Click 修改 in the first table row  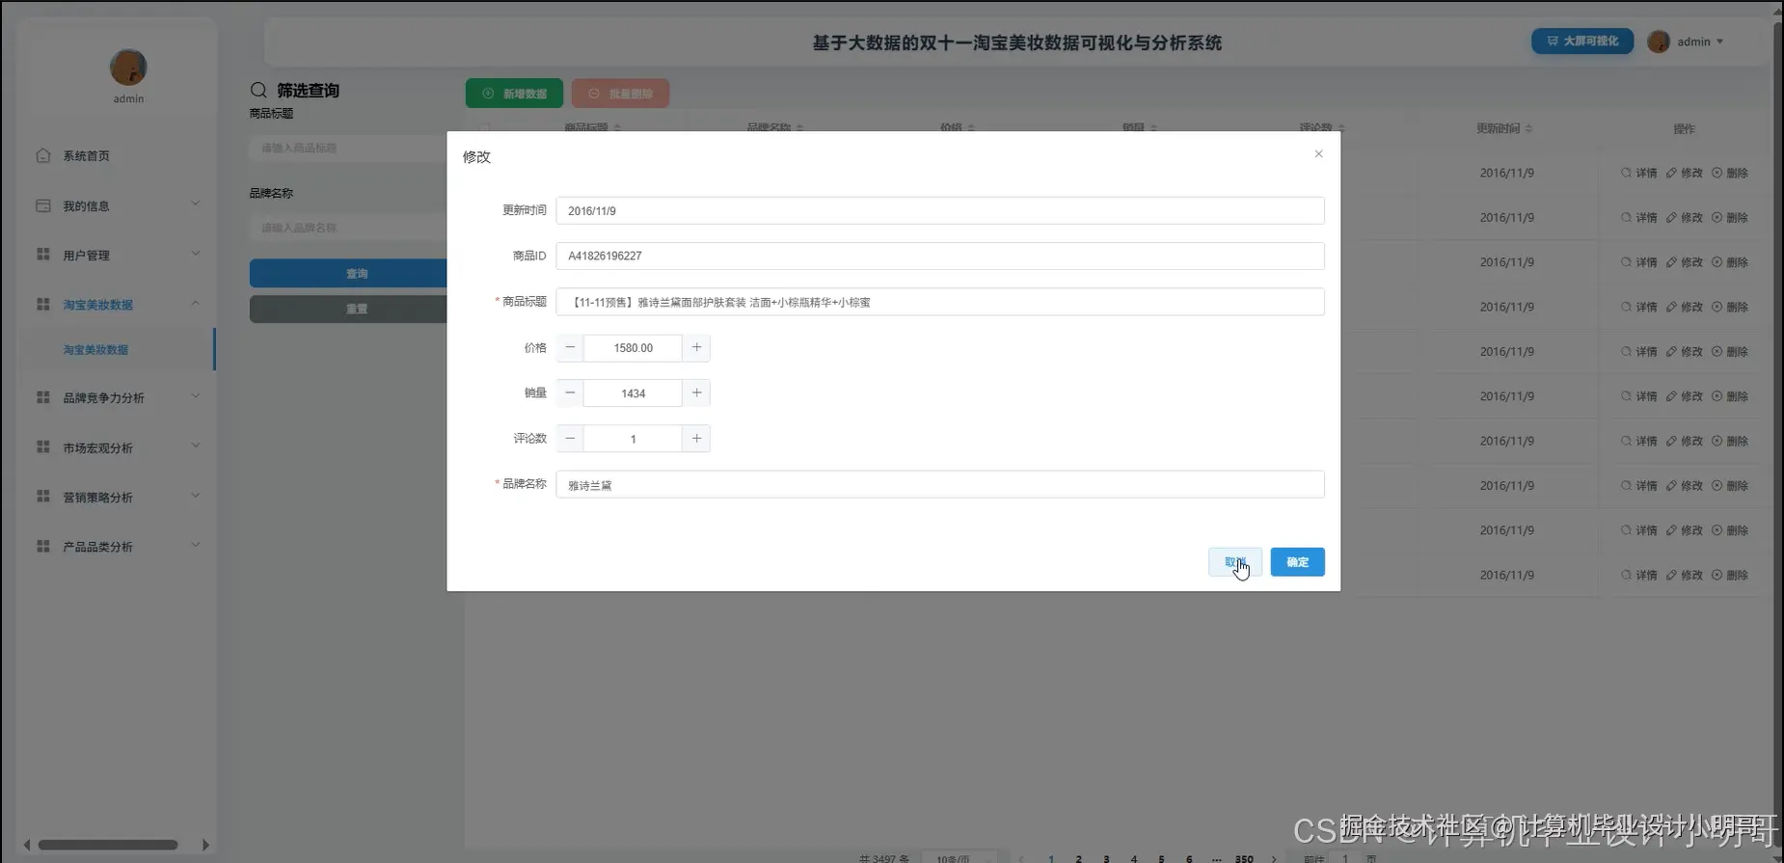[1684, 173]
